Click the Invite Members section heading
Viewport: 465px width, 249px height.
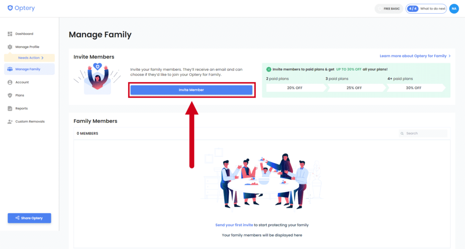tap(94, 57)
